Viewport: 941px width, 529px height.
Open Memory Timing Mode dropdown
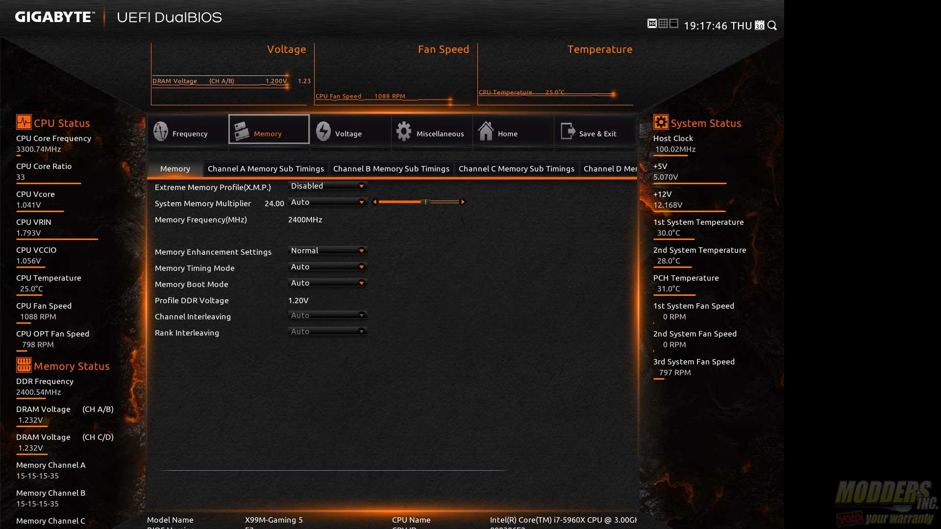pos(328,266)
